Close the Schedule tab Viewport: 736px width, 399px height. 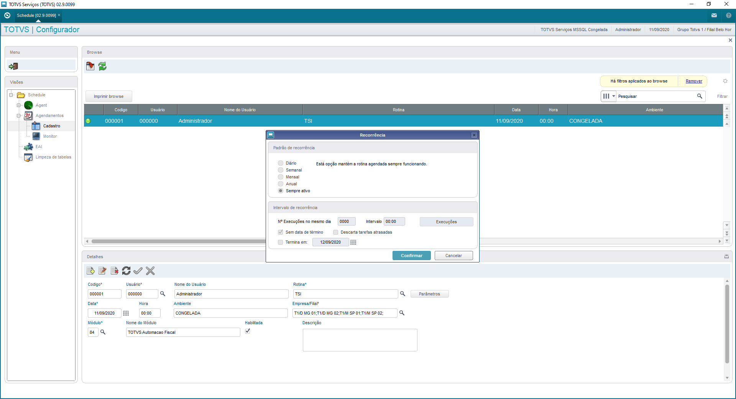pos(59,15)
